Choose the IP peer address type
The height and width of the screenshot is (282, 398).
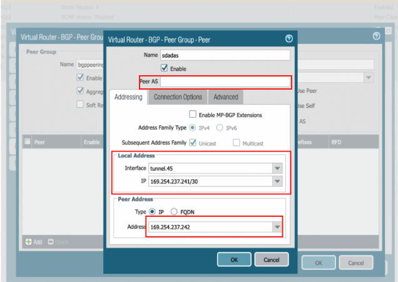[x=151, y=212]
